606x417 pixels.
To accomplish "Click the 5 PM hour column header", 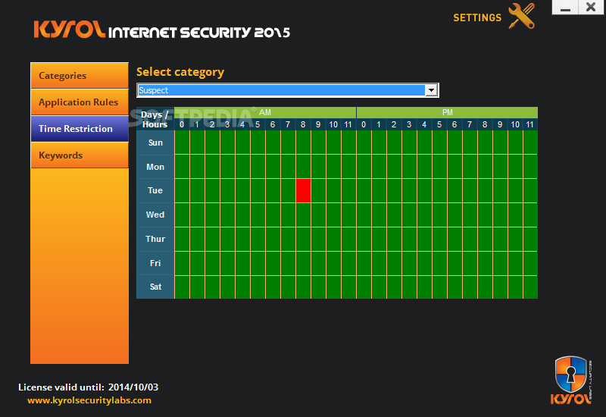I will (439, 124).
